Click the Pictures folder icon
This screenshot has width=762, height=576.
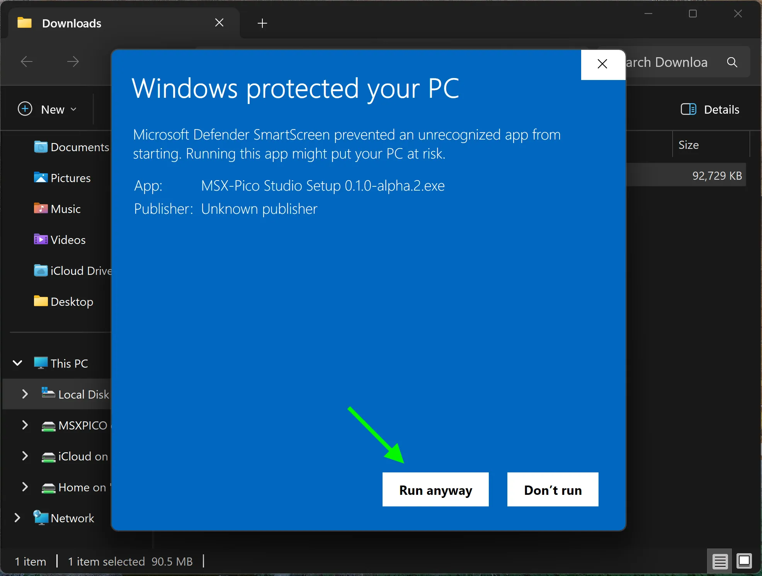41,178
